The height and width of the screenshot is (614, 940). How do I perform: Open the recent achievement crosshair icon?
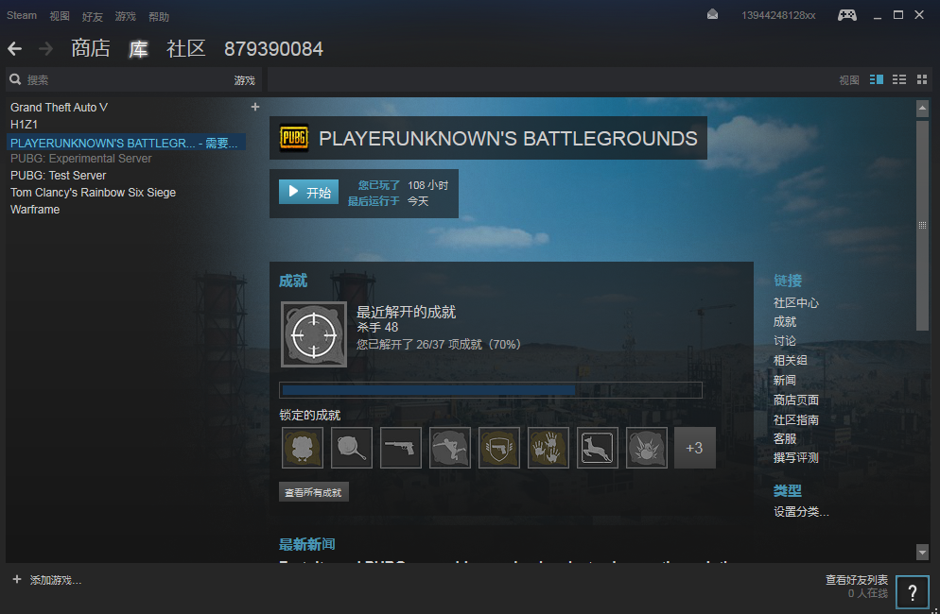pyautogui.click(x=314, y=334)
